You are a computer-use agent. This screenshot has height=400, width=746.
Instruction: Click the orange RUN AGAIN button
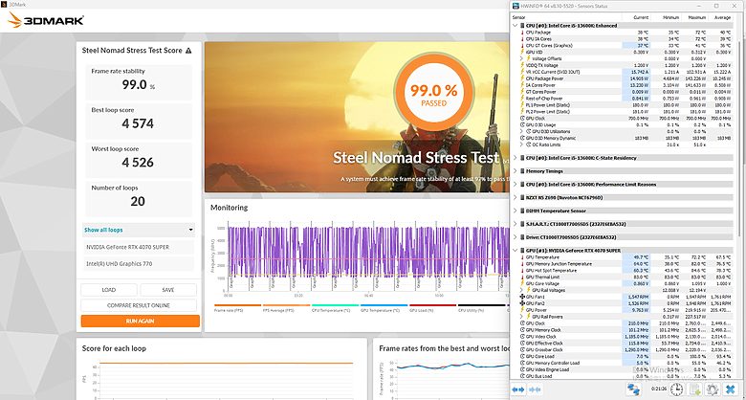[140, 321]
